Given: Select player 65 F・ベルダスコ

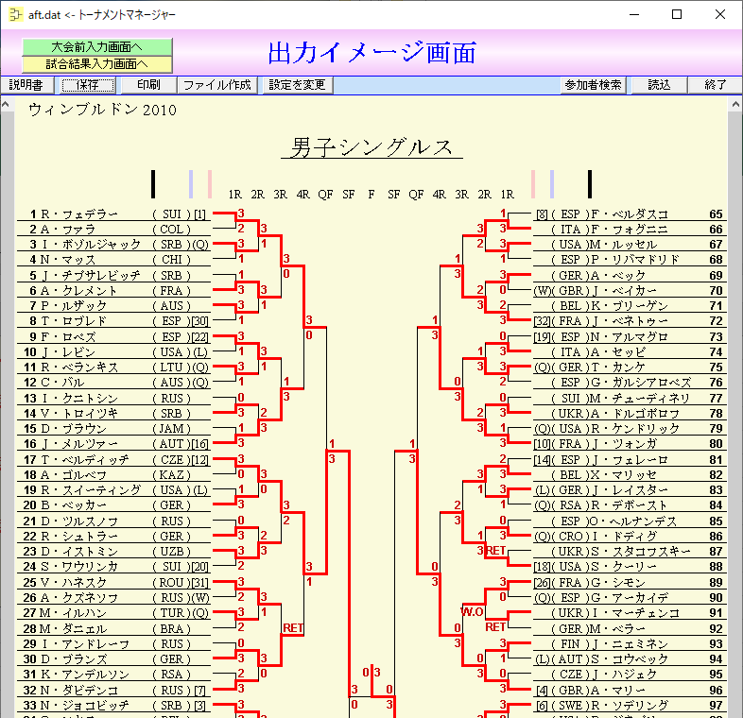Looking at the screenshot, I should point(630,214).
